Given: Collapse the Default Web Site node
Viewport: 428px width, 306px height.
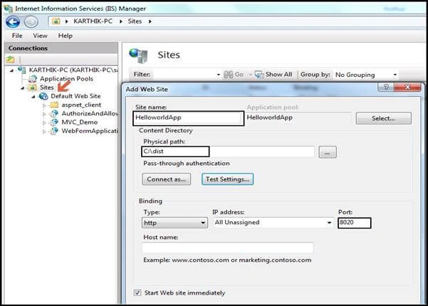Looking at the screenshot, I should point(33,97).
